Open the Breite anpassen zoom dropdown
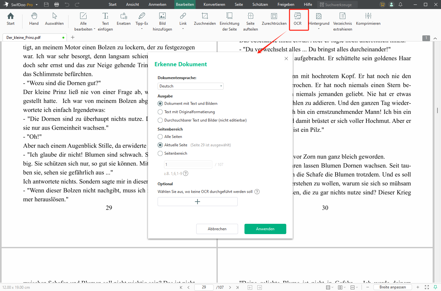The width and height of the screenshot is (441, 291). coord(393,287)
